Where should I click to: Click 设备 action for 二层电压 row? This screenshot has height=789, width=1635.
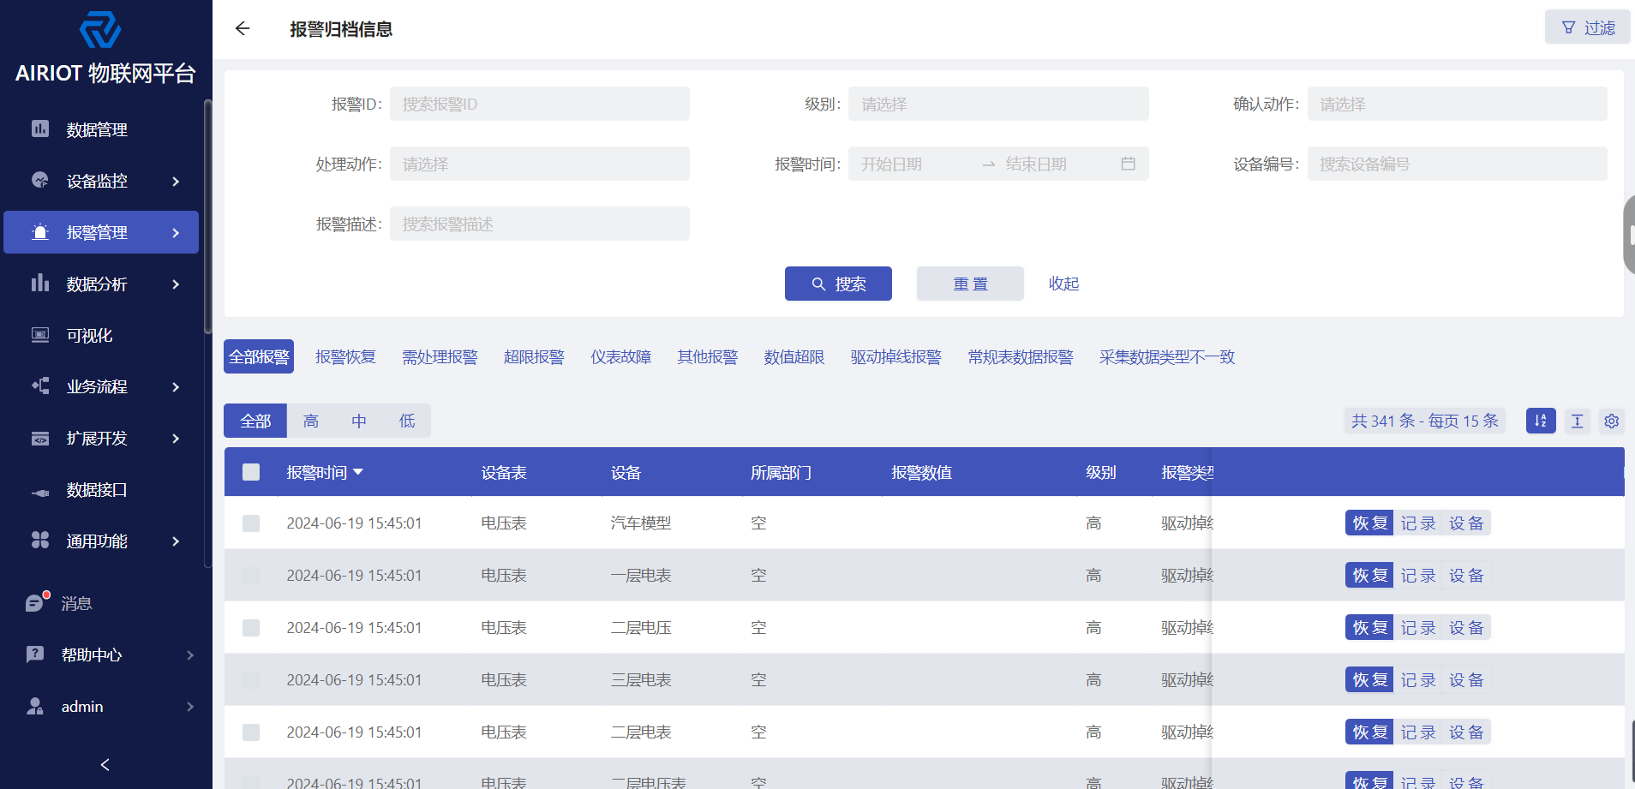tap(1466, 628)
